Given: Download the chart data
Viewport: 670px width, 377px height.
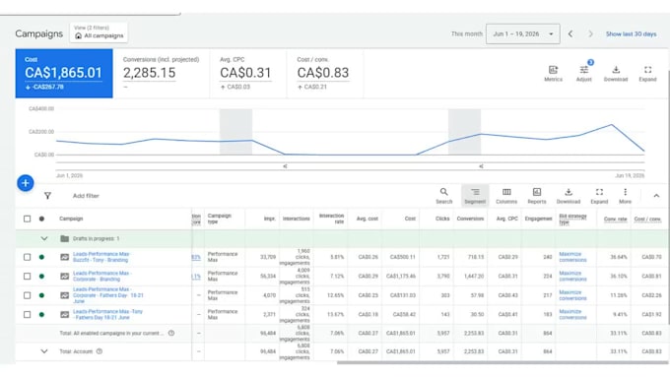Looking at the screenshot, I should [616, 73].
